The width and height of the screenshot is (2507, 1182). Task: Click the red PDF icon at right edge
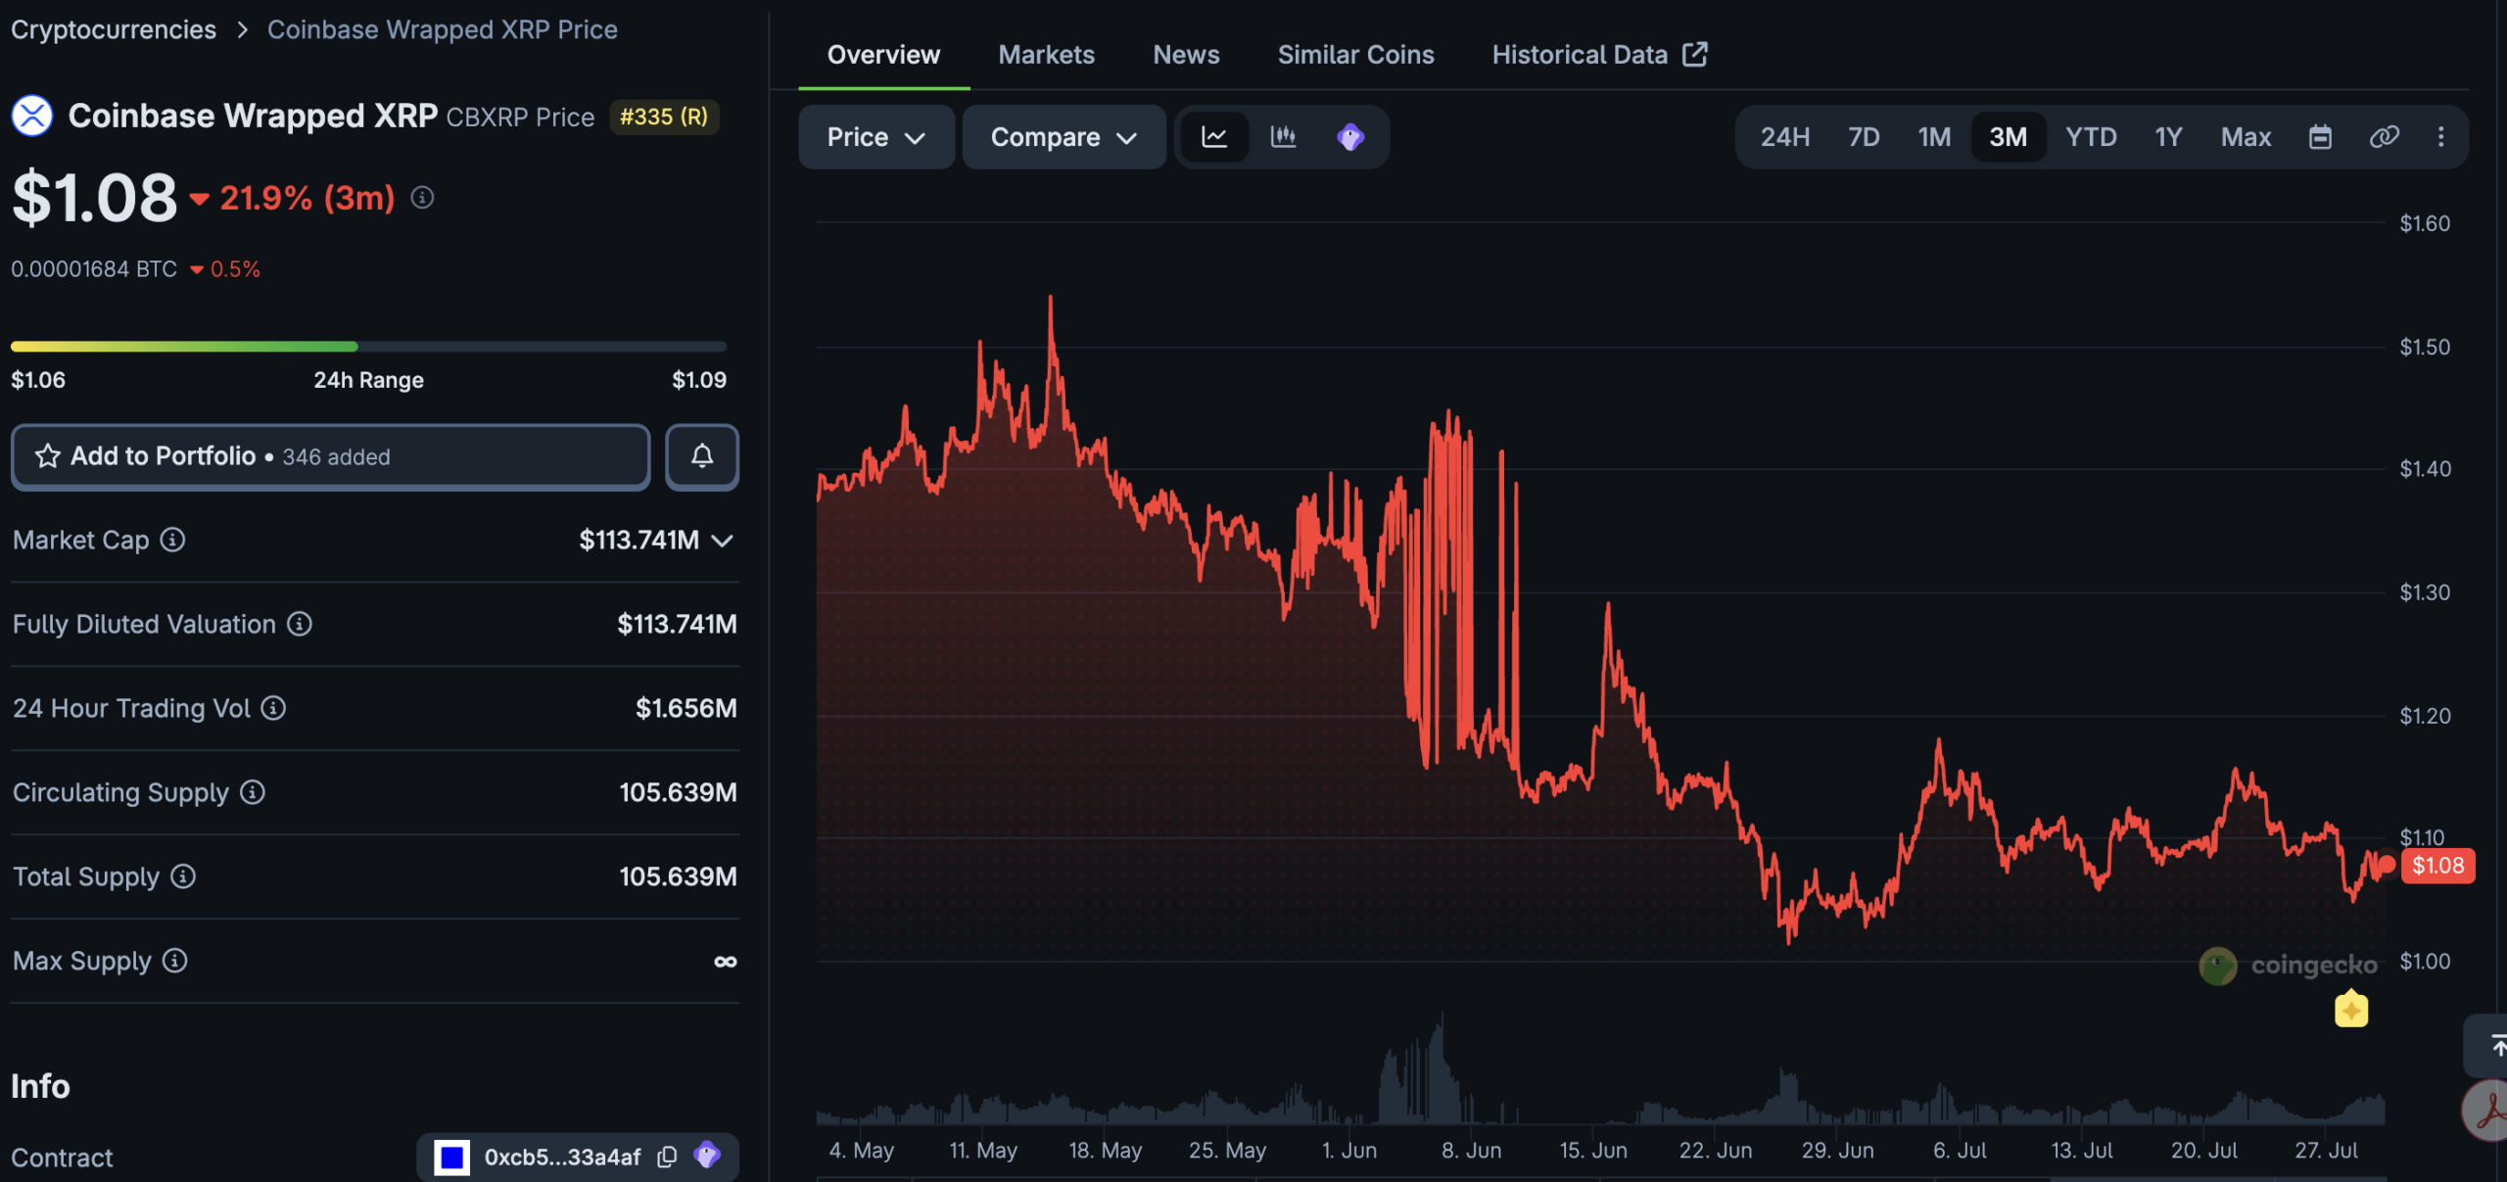[x=2485, y=1111]
